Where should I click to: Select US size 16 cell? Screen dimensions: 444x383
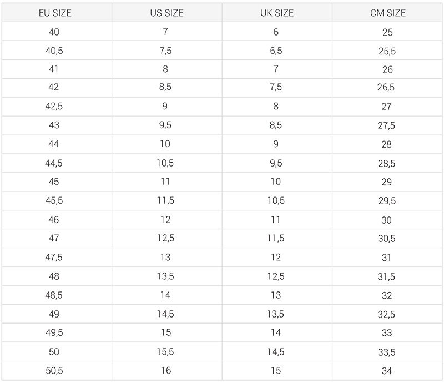tap(167, 371)
